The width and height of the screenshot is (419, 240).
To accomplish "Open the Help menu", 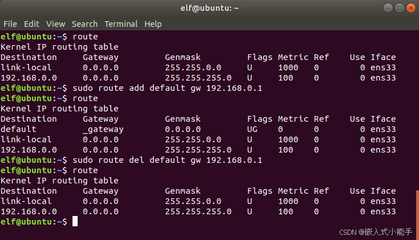I will (x=153, y=24).
